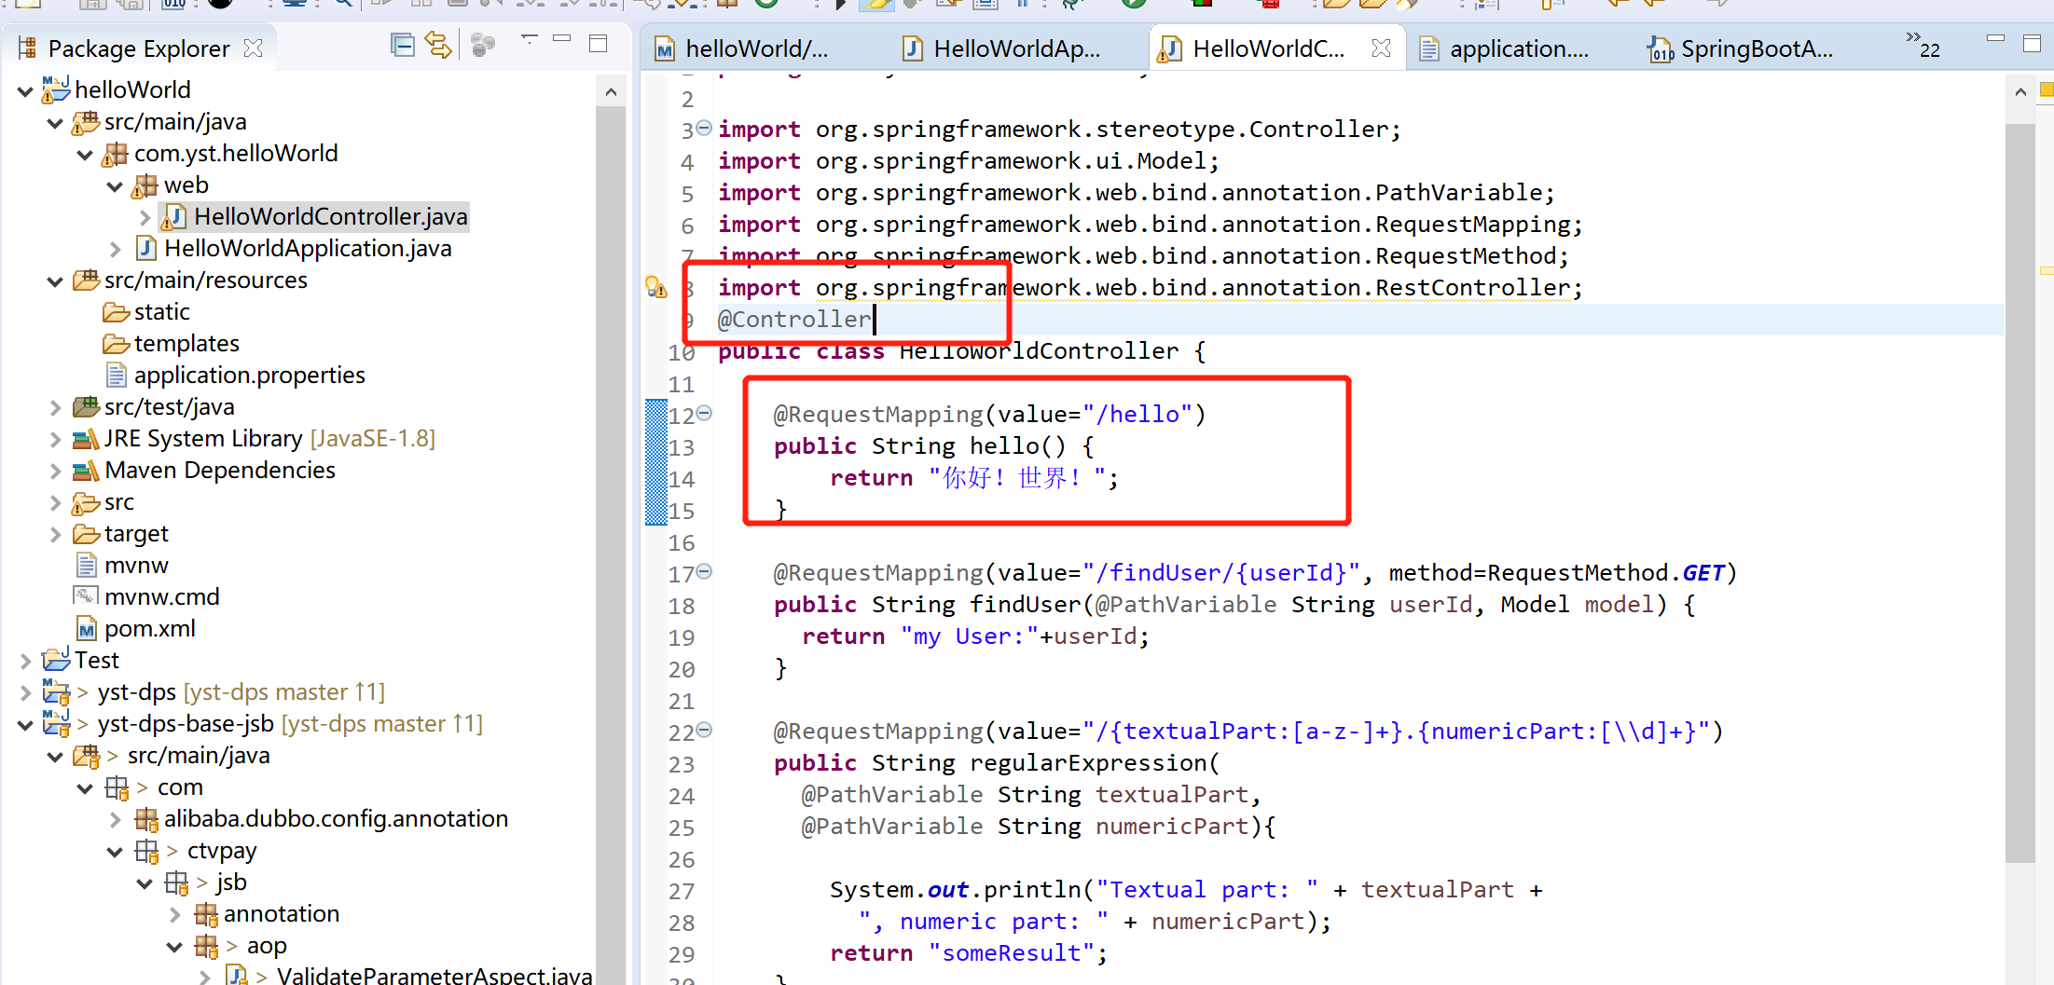Viewport: 2054px width, 985px height.
Task: Collapse the jsb package node
Action: (145, 883)
